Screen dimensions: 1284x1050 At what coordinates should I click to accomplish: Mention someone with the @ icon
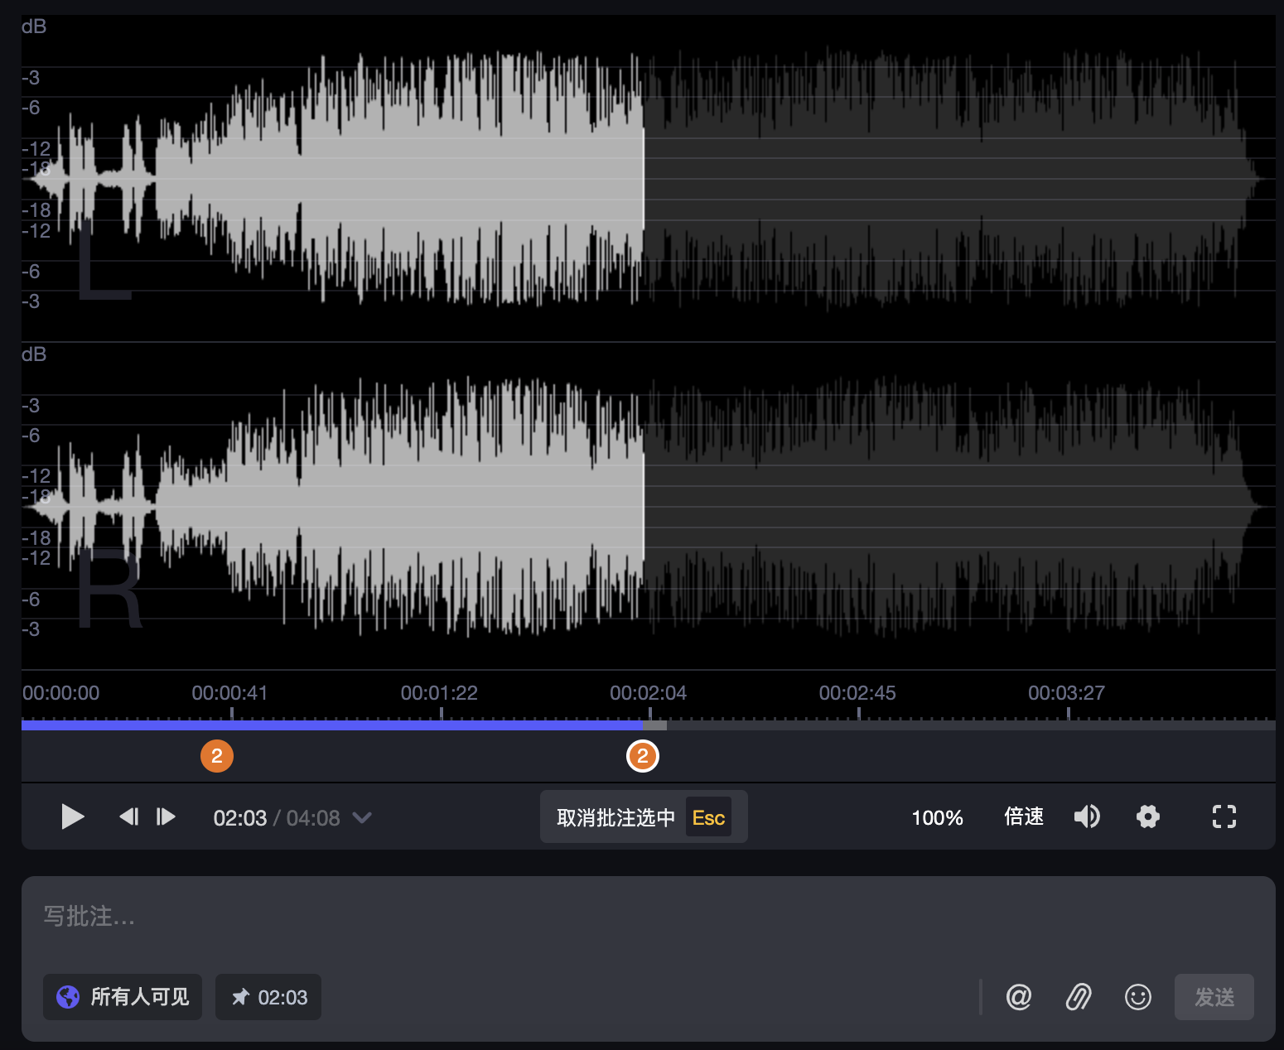[x=1019, y=997]
